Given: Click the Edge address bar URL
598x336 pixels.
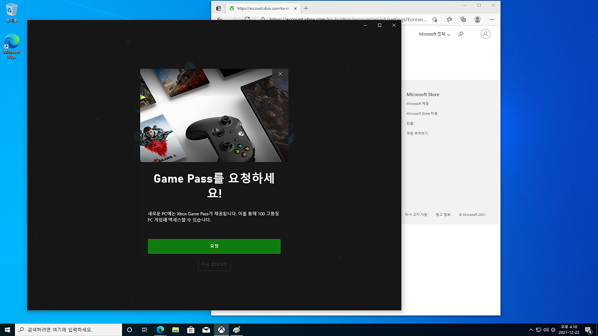Looking at the screenshot, I should pos(348,19).
